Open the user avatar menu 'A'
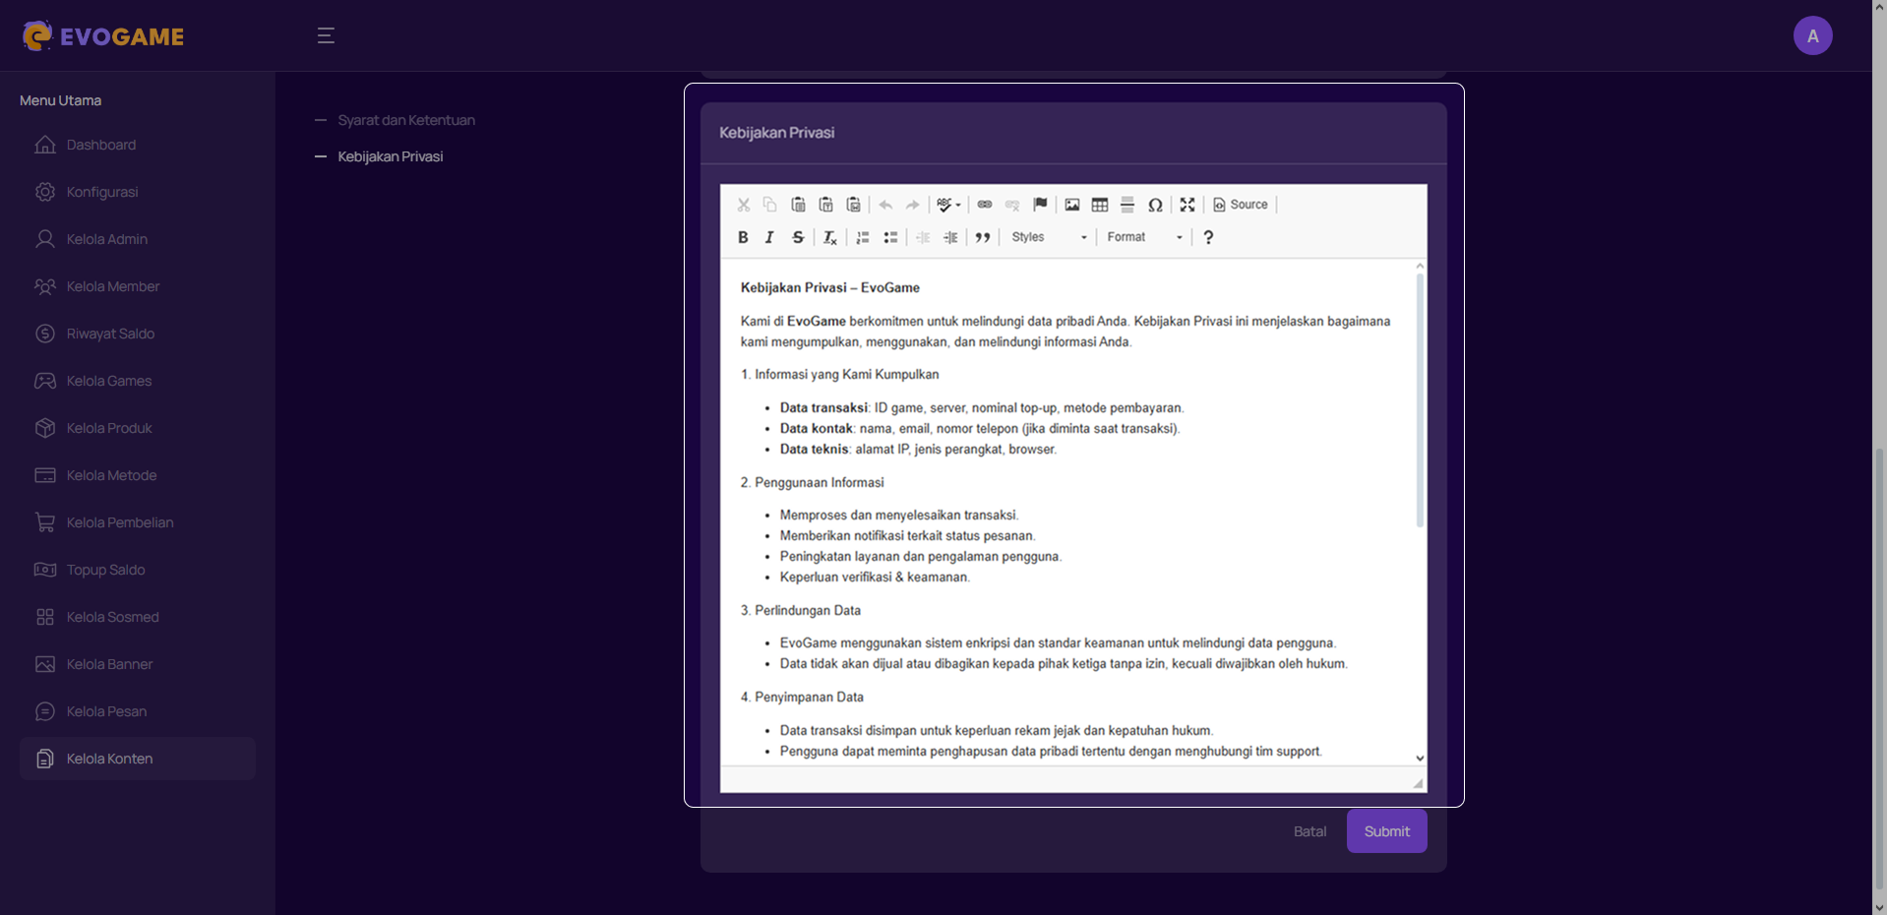 tap(1812, 35)
